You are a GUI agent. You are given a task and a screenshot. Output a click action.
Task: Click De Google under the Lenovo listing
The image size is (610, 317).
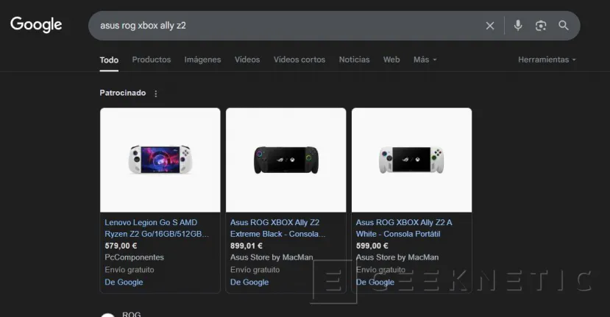pos(124,282)
